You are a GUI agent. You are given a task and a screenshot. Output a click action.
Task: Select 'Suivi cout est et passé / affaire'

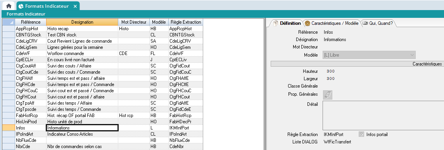click(x=82, y=97)
